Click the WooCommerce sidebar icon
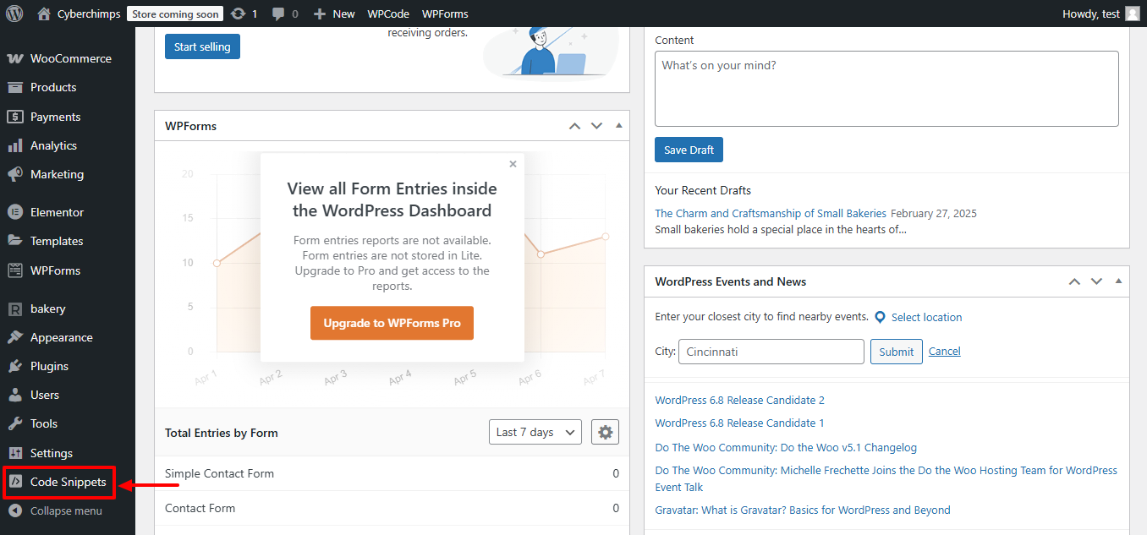Image resolution: width=1147 pixels, height=535 pixels. (x=15, y=58)
